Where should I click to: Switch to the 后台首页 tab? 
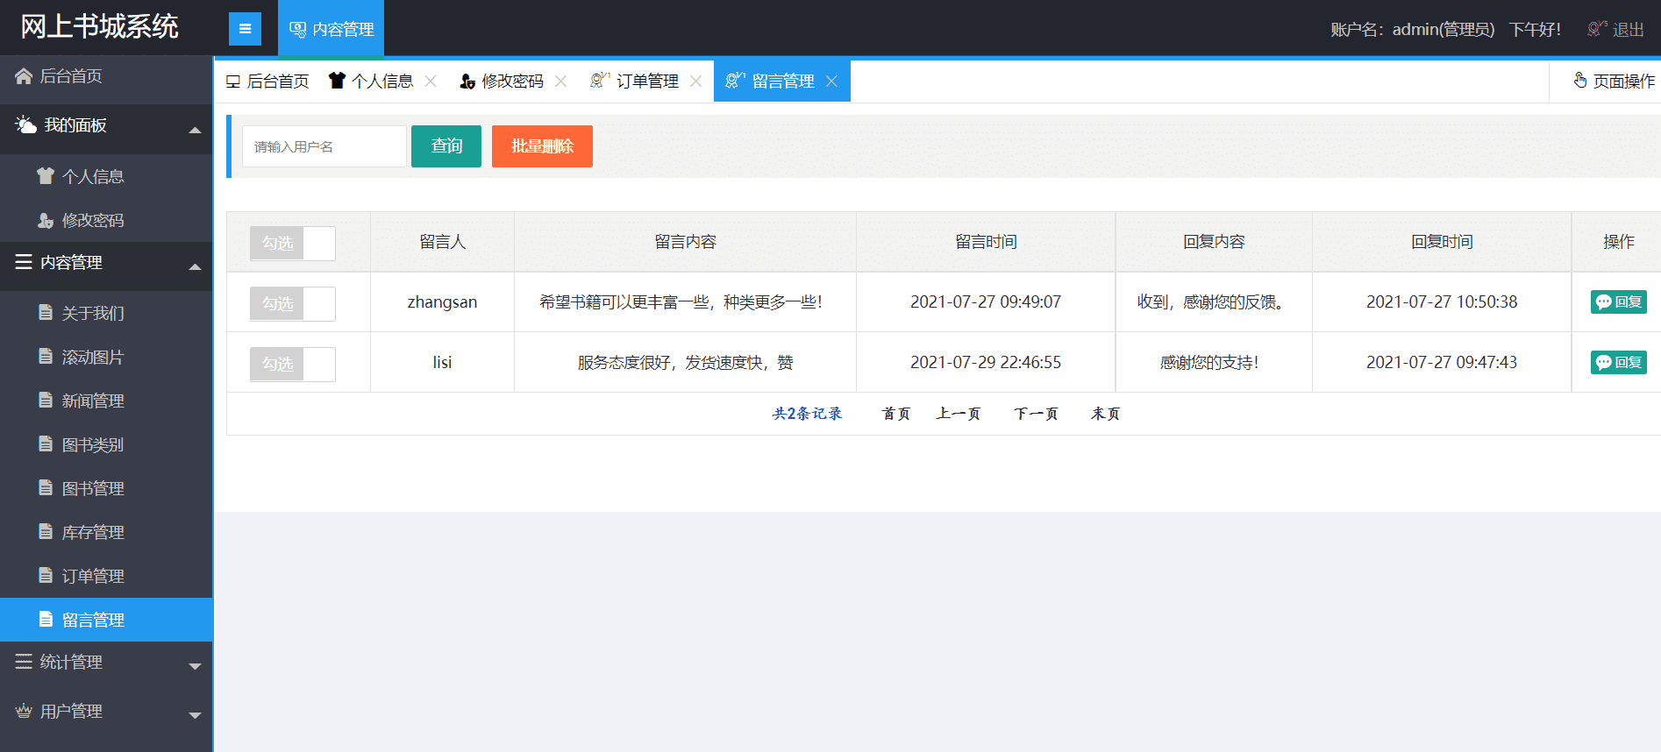click(267, 82)
